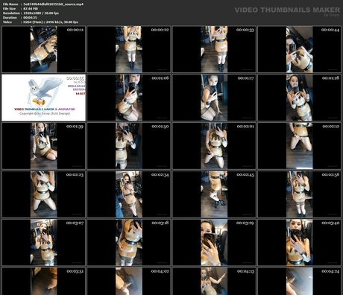Open the last frame at 00:04:24
The image size is (343, 295).
[x=299, y=281]
